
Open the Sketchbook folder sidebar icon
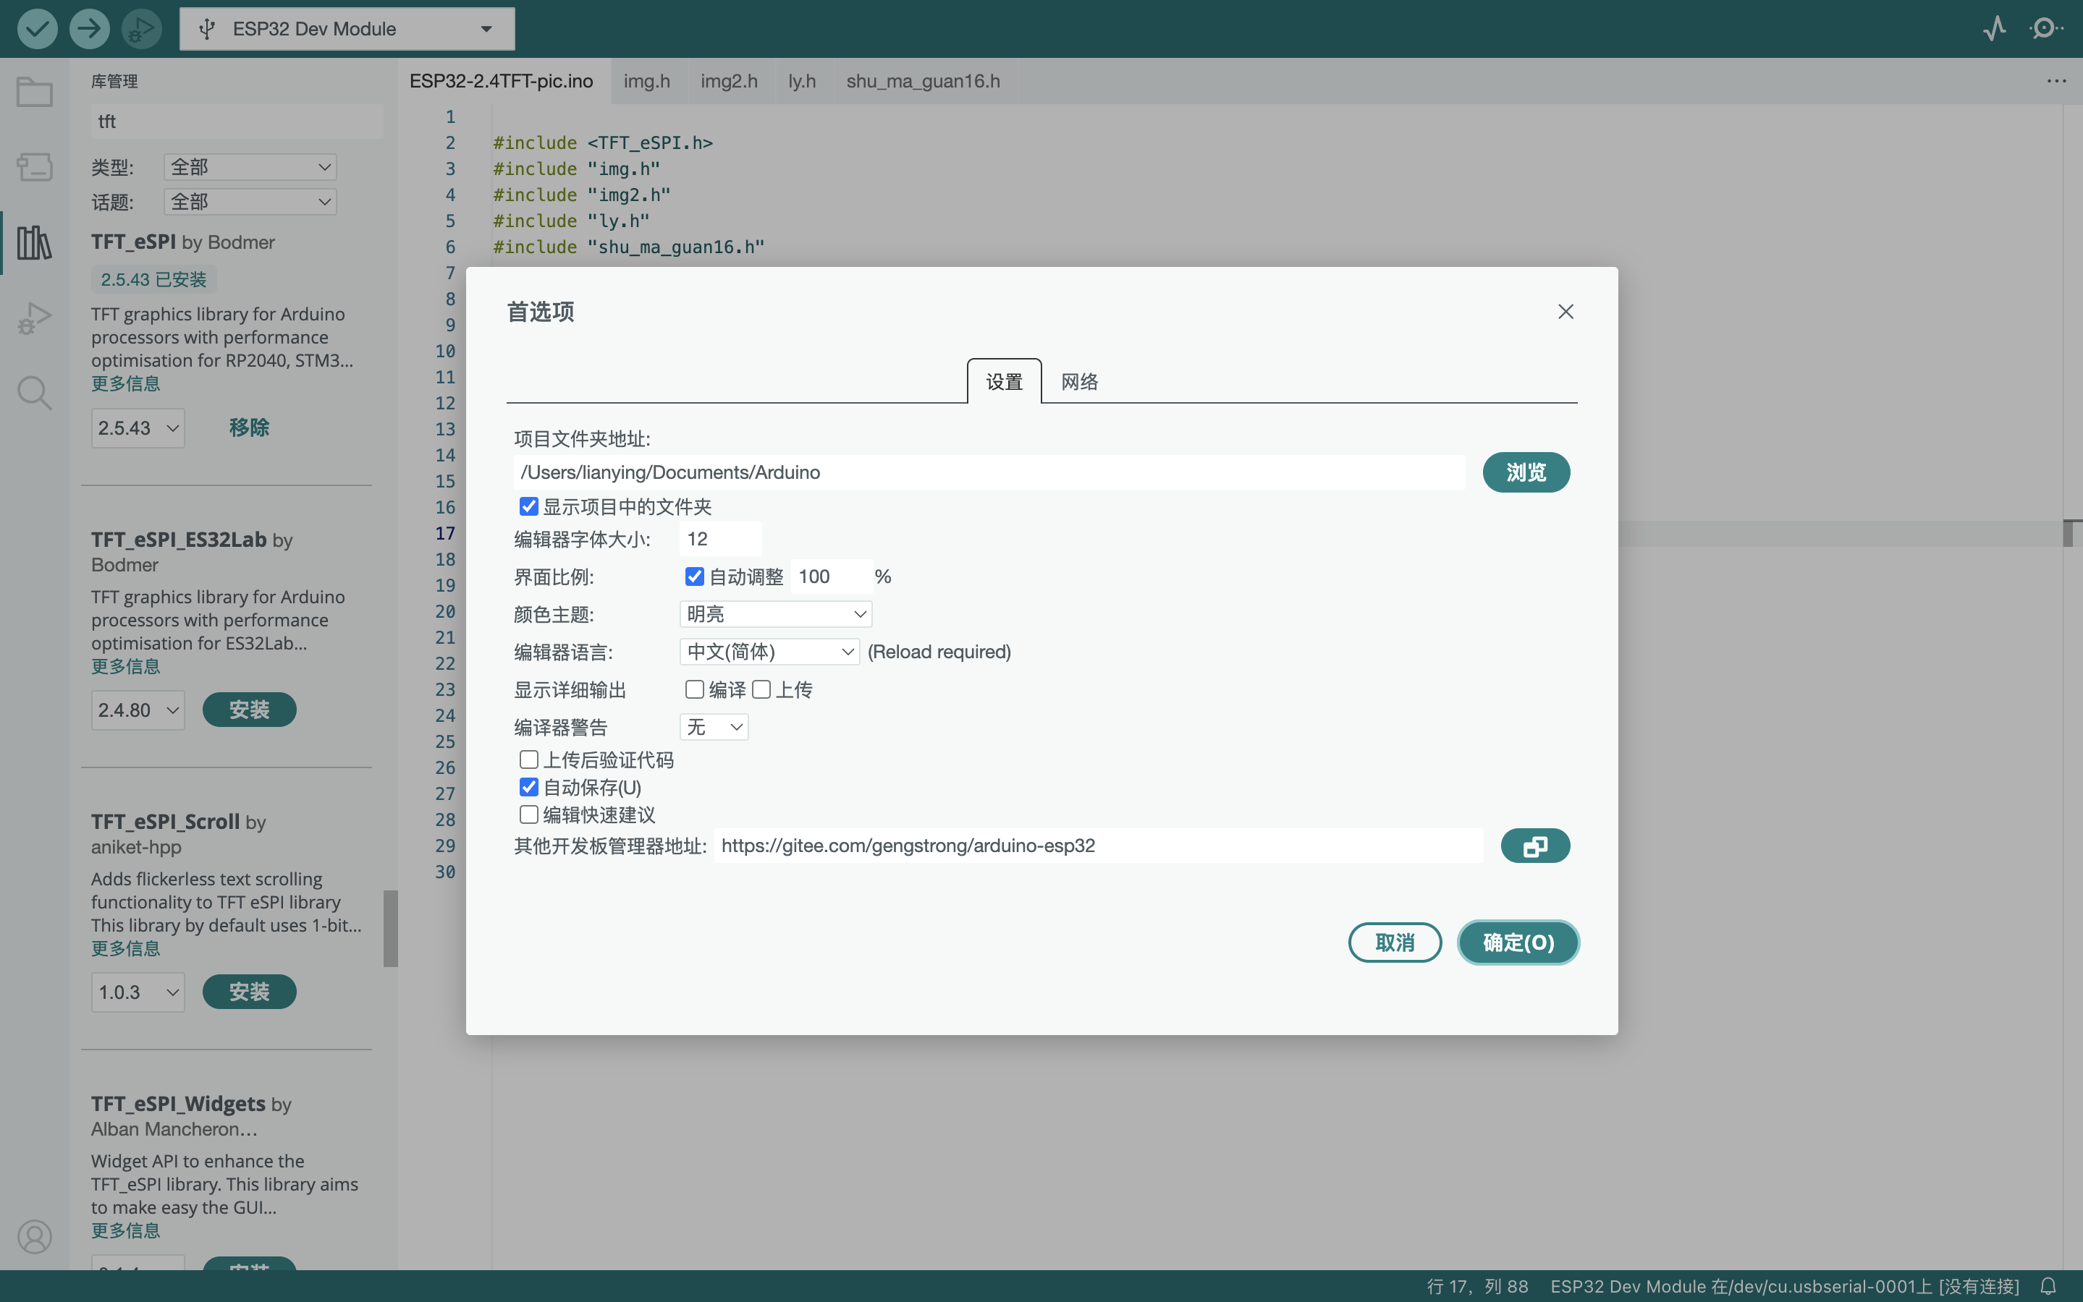[x=35, y=92]
